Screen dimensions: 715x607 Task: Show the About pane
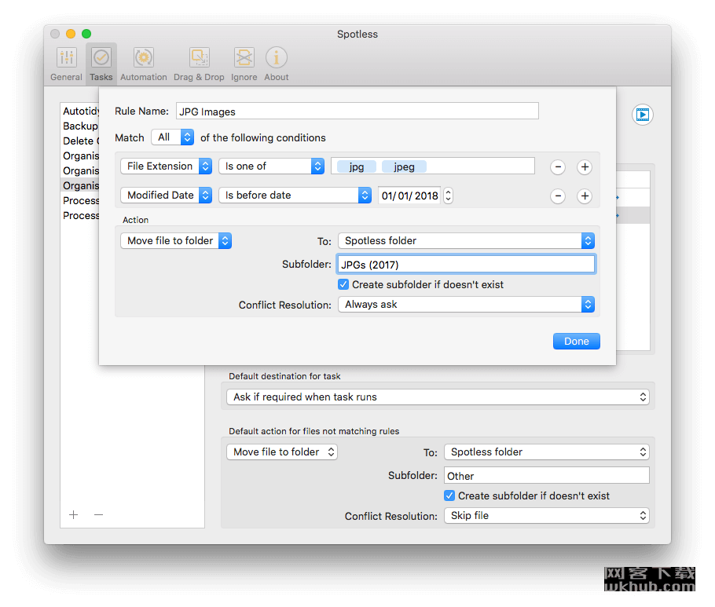click(x=277, y=64)
